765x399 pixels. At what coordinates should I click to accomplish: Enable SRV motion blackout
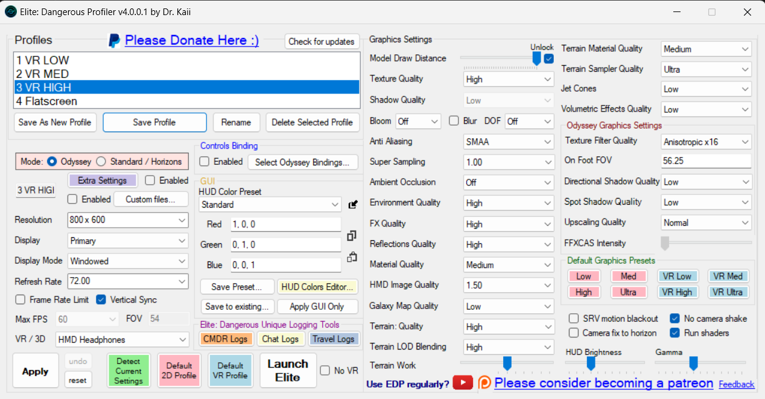pyautogui.click(x=574, y=318)
